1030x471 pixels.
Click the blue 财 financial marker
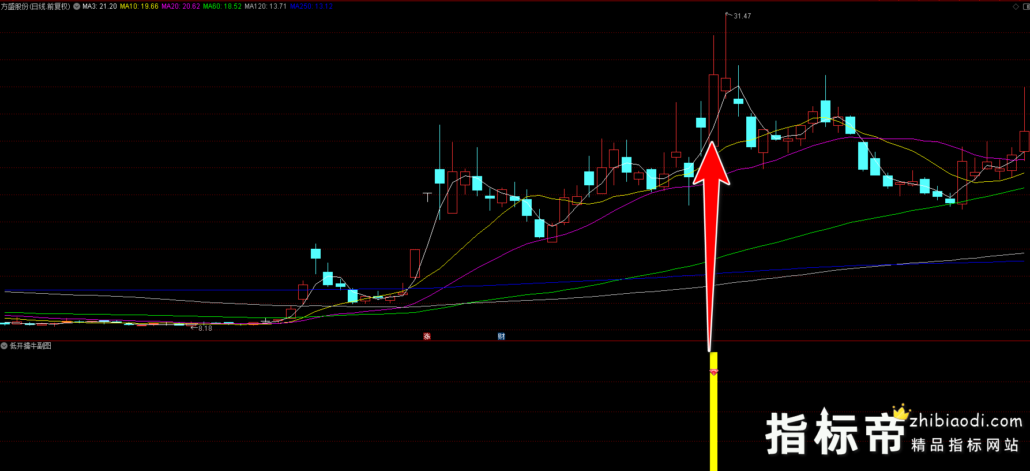click(x=501, y=336)
